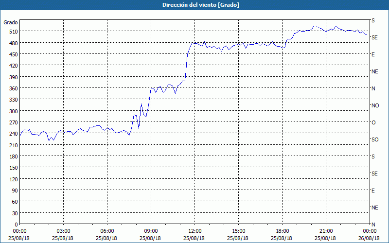The image size is (389, 243).
Task: Click the 90 degree axis label
Action: [15, 191]
